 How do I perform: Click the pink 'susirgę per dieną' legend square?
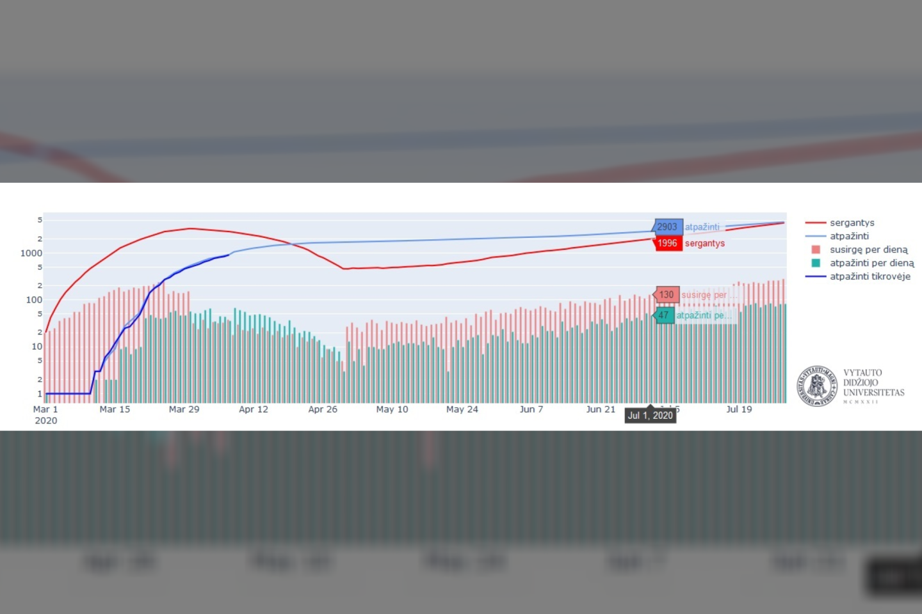[x=815, y=249]
